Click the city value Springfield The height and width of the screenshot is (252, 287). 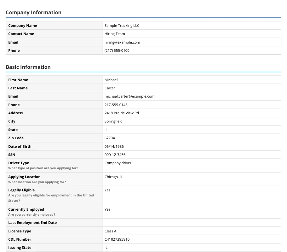click(113, 121)
